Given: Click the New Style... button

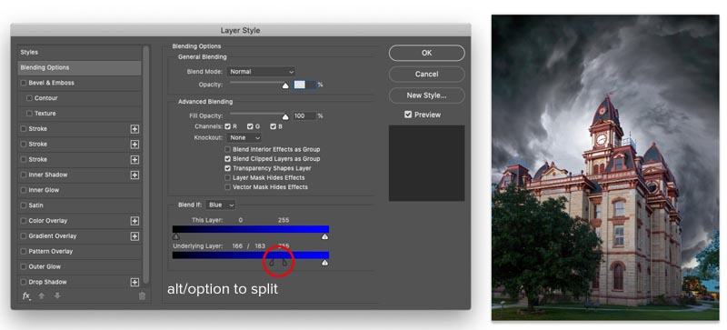Looking at the screenshot, I should [x=426, y=95].
